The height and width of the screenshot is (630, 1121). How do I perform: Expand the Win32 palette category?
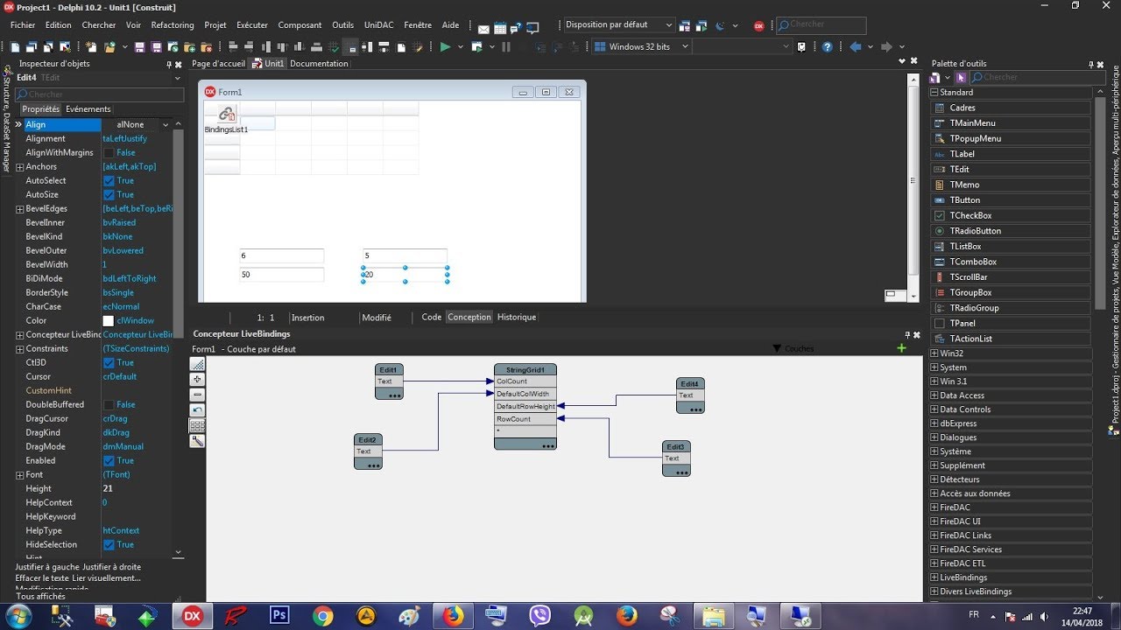(x=934, y=353)
